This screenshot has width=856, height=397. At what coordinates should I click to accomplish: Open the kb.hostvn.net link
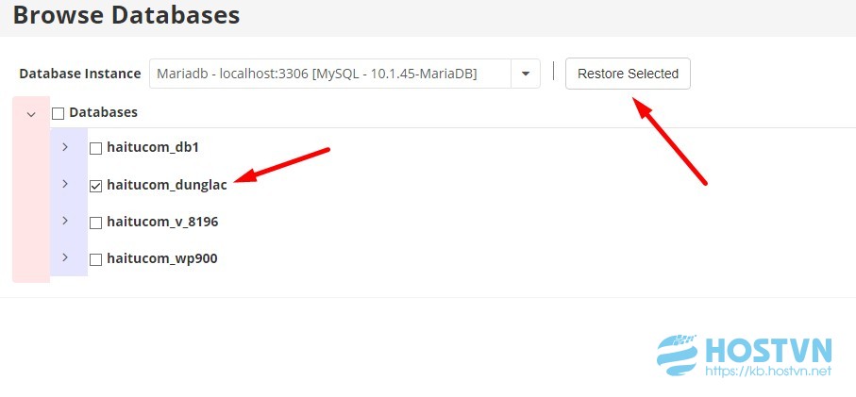pos(768,372)
